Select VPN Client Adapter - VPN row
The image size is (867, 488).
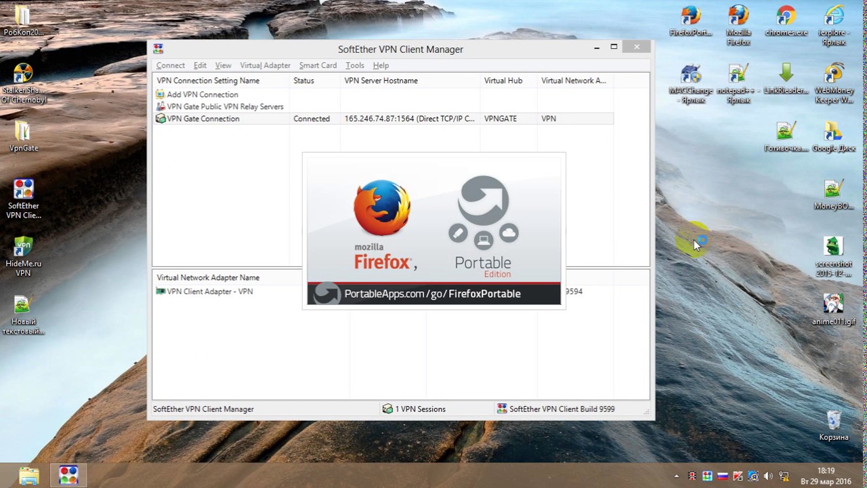(209, 291)
